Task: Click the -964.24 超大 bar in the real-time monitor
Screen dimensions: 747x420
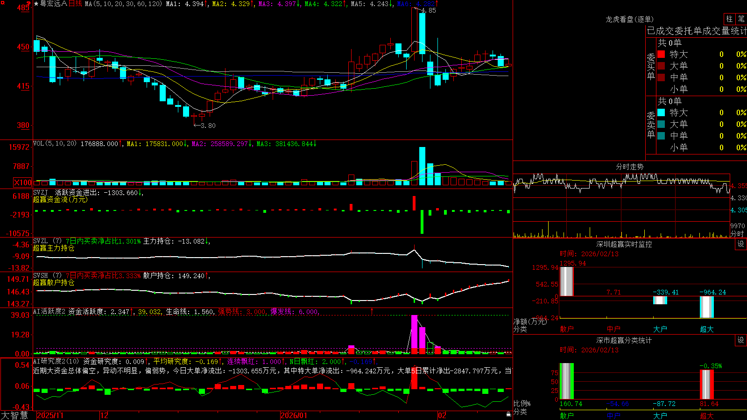Action: [707, 307]
